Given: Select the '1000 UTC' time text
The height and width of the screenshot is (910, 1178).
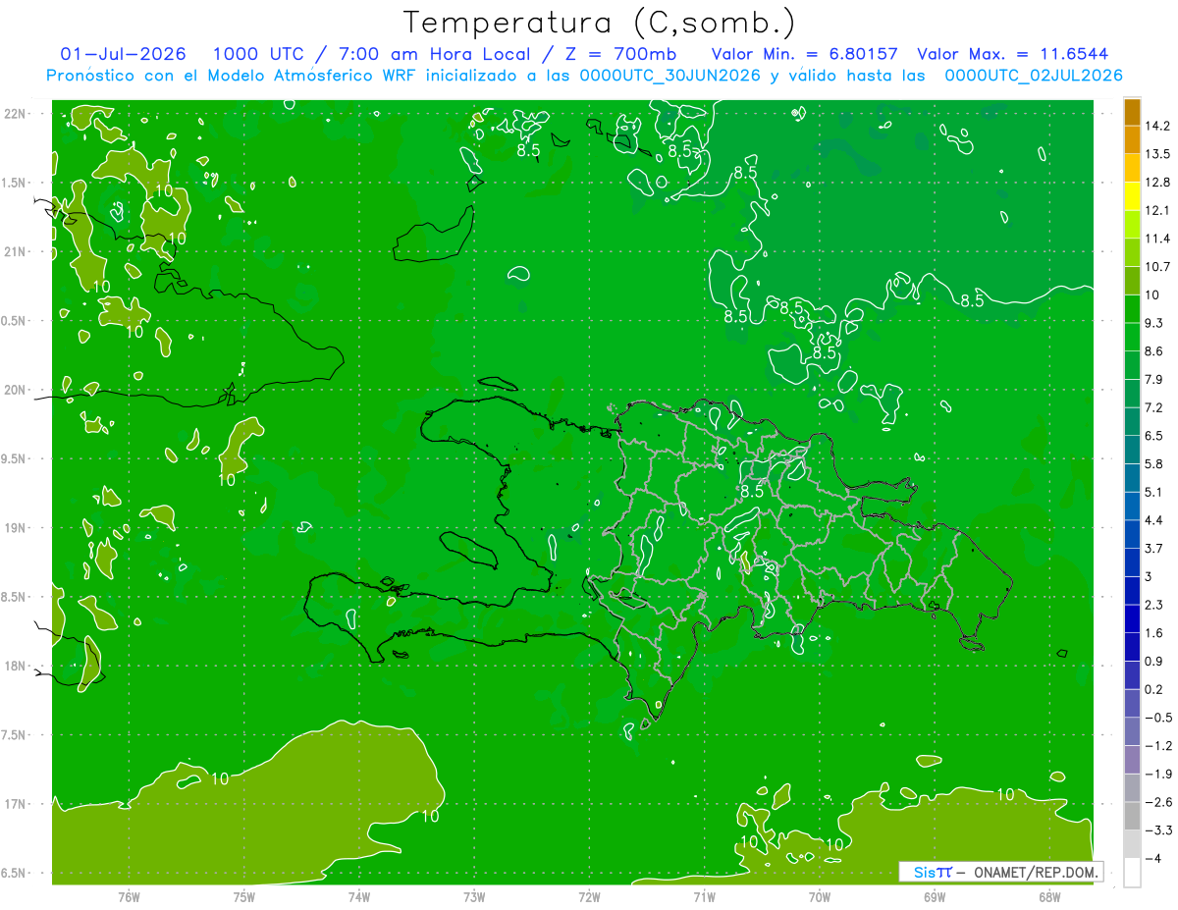Looking at the screenshot, I should coord(258,54).
